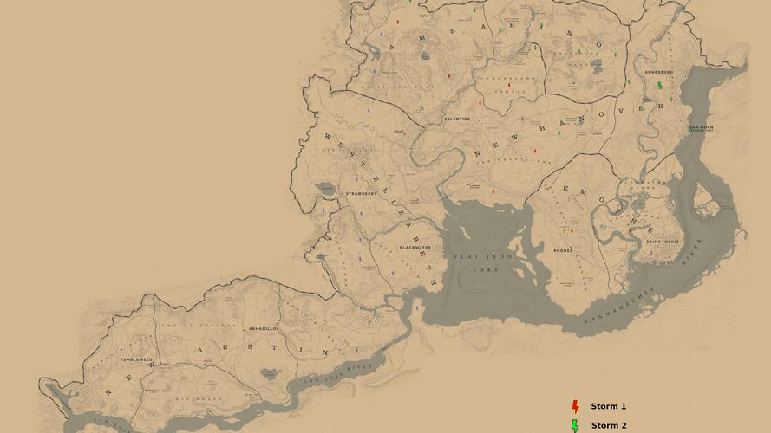Select the Strawberry town label

361,194
